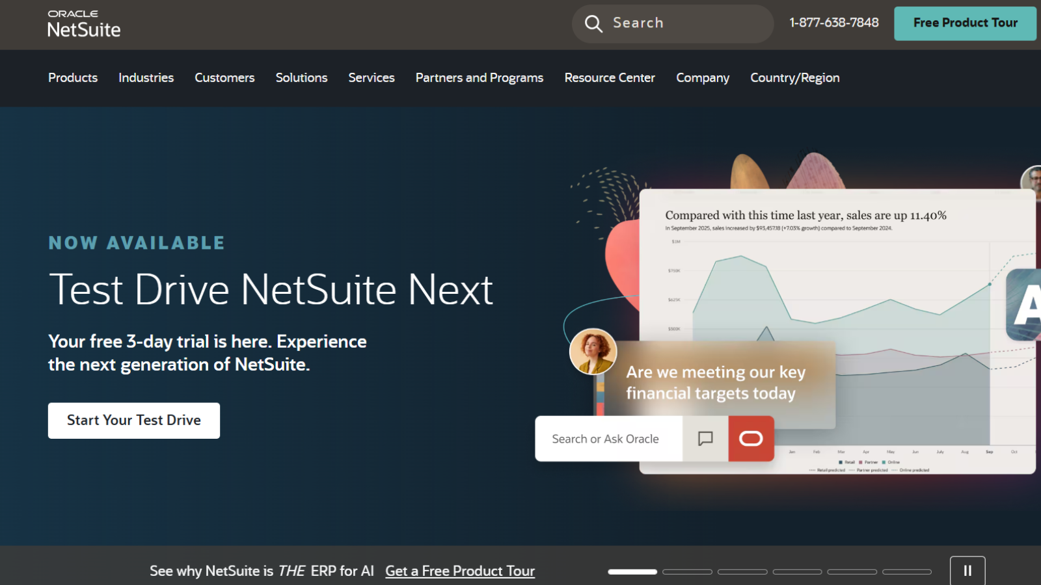The image size is (1041, 585).
Task: Focus the Search field in the header
Action: coord(673,23)
